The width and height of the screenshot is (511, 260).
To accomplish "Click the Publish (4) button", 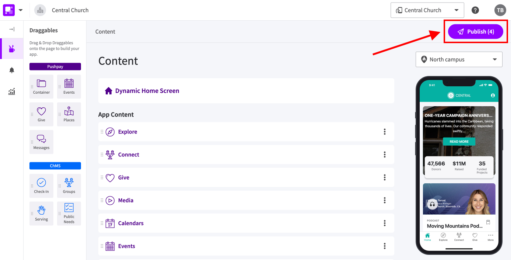I will tap(476, 31).
